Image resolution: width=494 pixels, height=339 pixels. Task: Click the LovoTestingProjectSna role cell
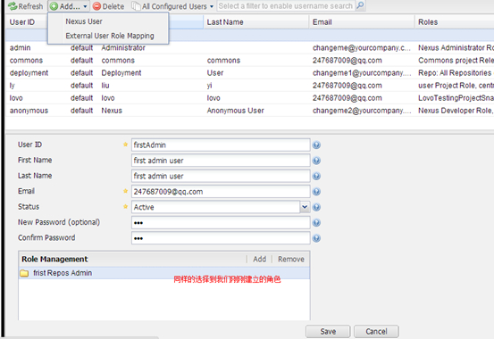click(x=456, y=98)
